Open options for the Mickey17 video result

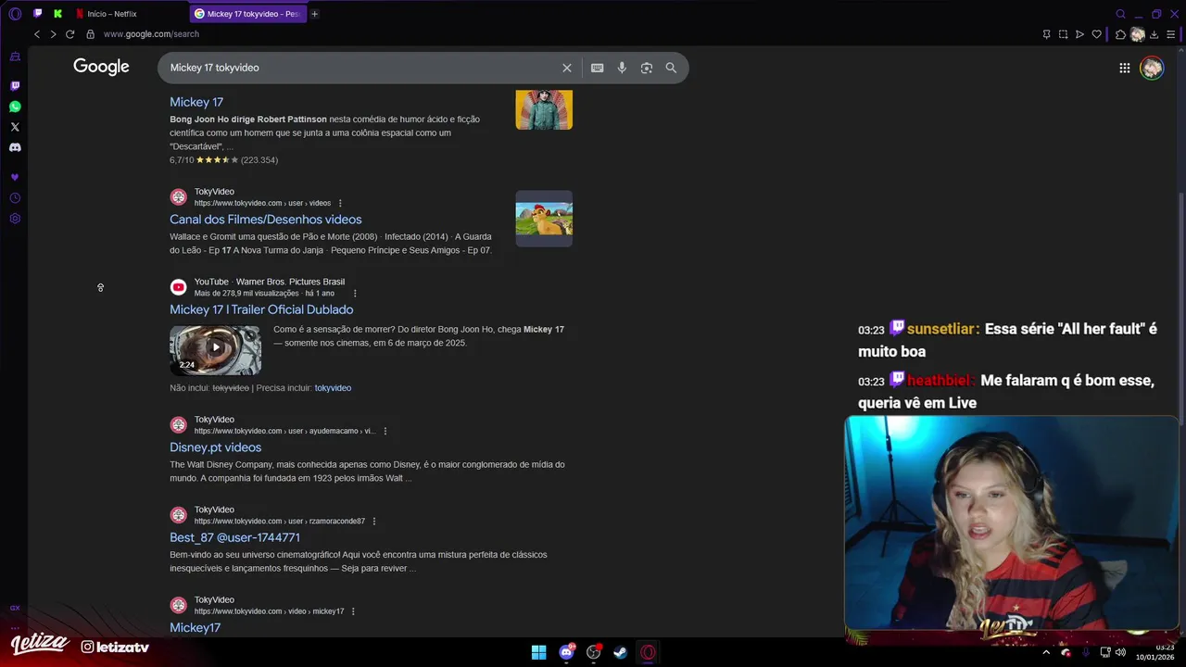pos(353,611)
